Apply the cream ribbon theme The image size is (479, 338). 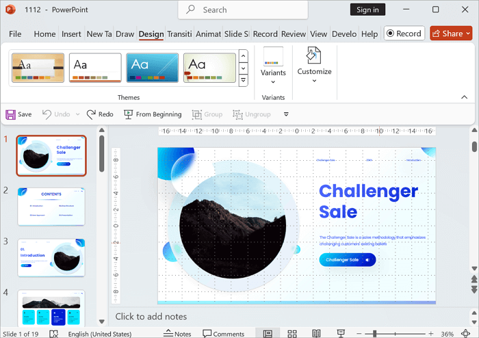tap(209, 68)
